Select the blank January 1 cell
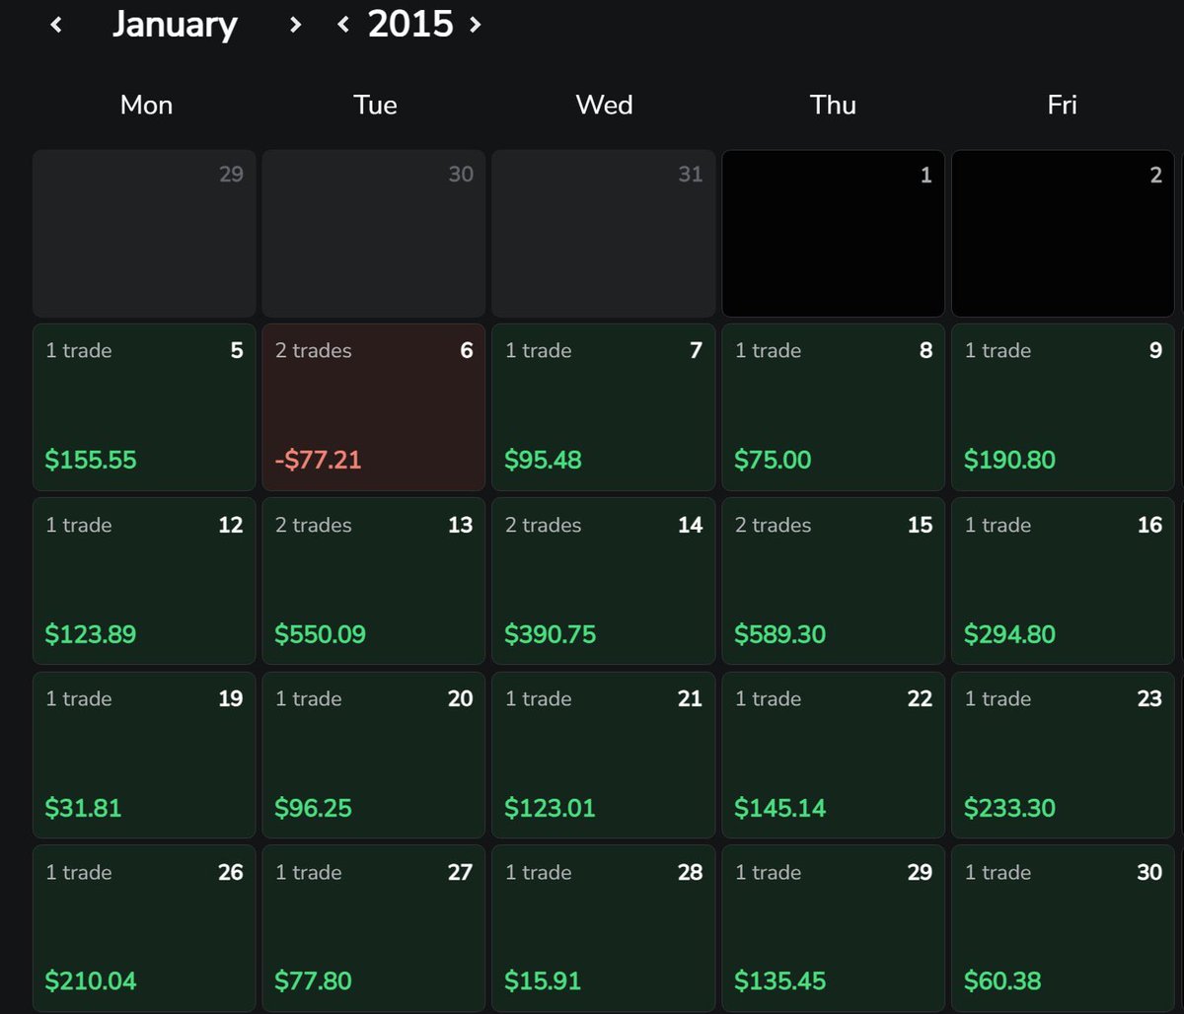Viewport: 1184px width, 1014px height. point(833,234)
